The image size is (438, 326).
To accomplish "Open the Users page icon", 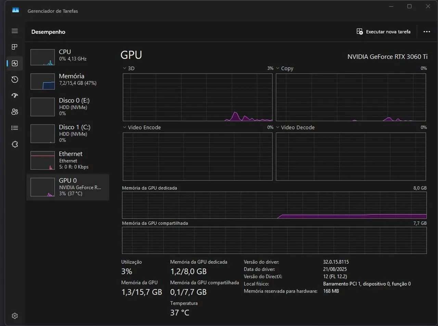I will [15, 112].
